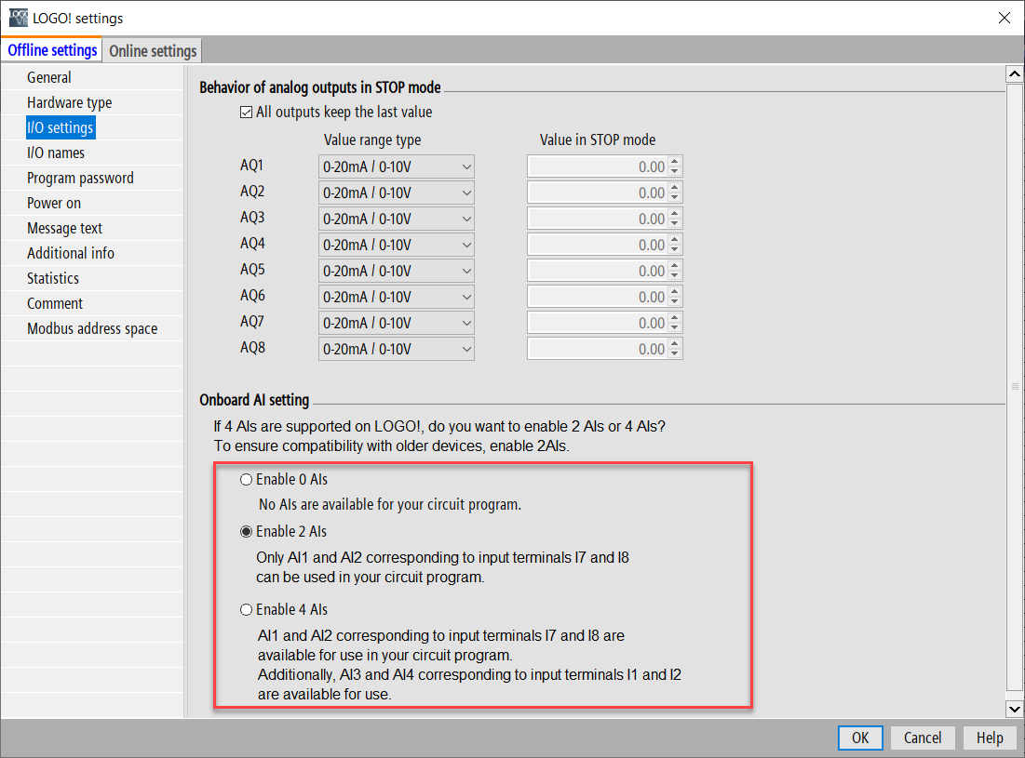The image size is (1025, 758).
Task: Decrease AQ8 STOP mode value with down arrow
Action: tap(675, 355)
